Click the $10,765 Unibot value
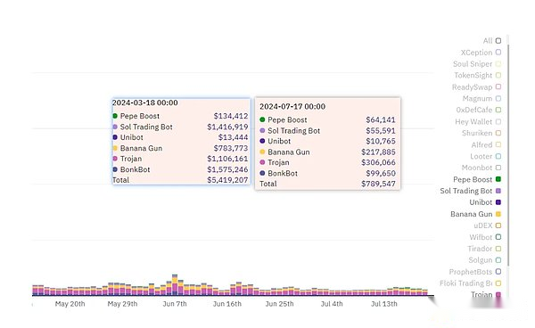Screen dimensions: 535x328 click(381, 141)
